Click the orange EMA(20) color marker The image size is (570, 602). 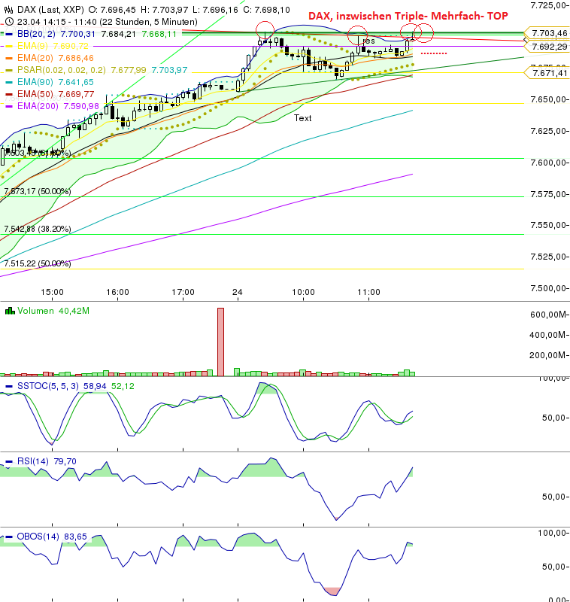(9, 58)
